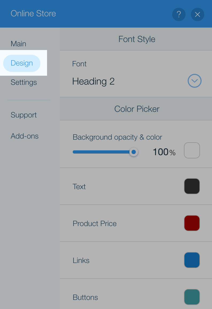
Task: Open the Settings tab
Action: tap(24, 82)
